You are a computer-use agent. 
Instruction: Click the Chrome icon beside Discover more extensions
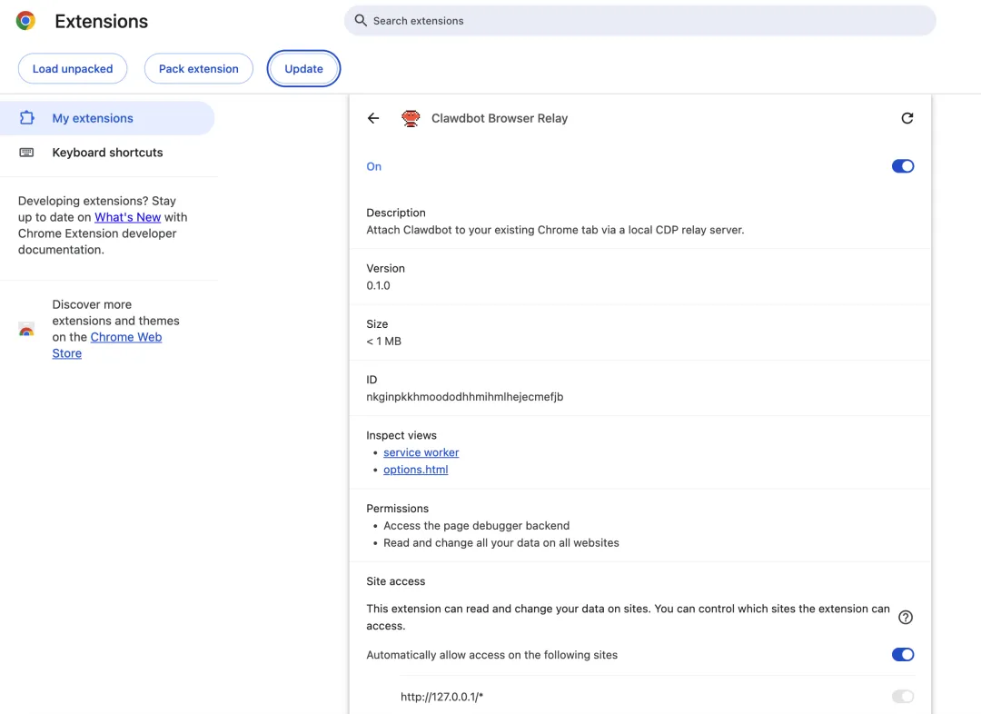coord(26,331)
